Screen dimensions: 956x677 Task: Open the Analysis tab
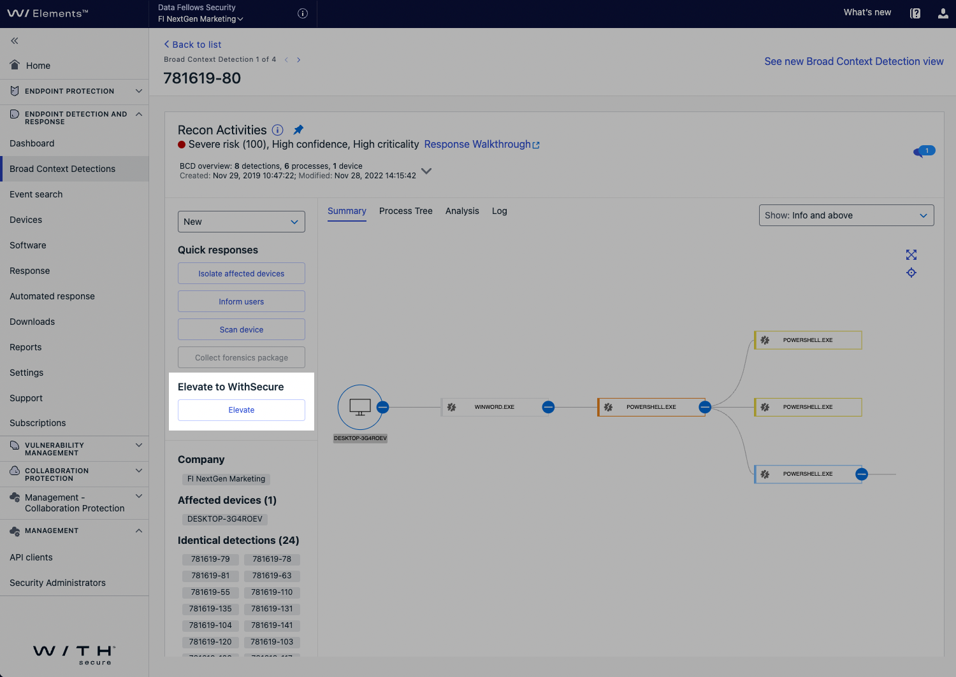click(x=462, y=211)
